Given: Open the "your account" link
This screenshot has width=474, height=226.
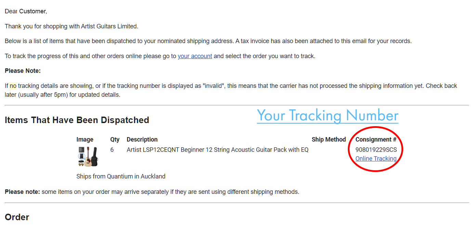Looking at the screenshot, I should tap(195, 56).
